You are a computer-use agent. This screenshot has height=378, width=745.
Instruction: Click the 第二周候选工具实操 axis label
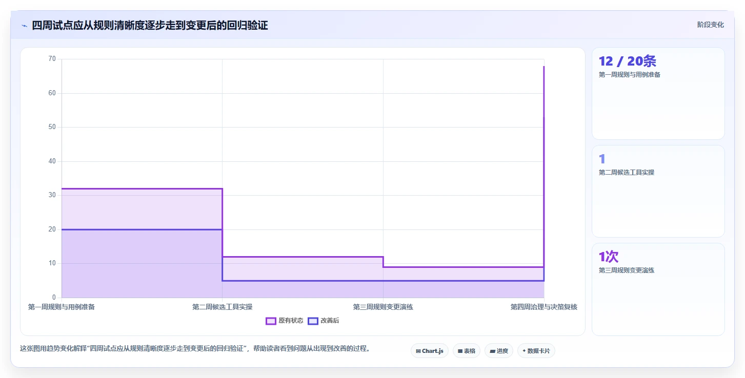(223, 307)
